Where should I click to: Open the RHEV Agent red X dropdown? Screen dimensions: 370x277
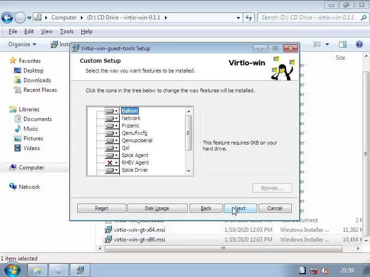pos(112,163)
